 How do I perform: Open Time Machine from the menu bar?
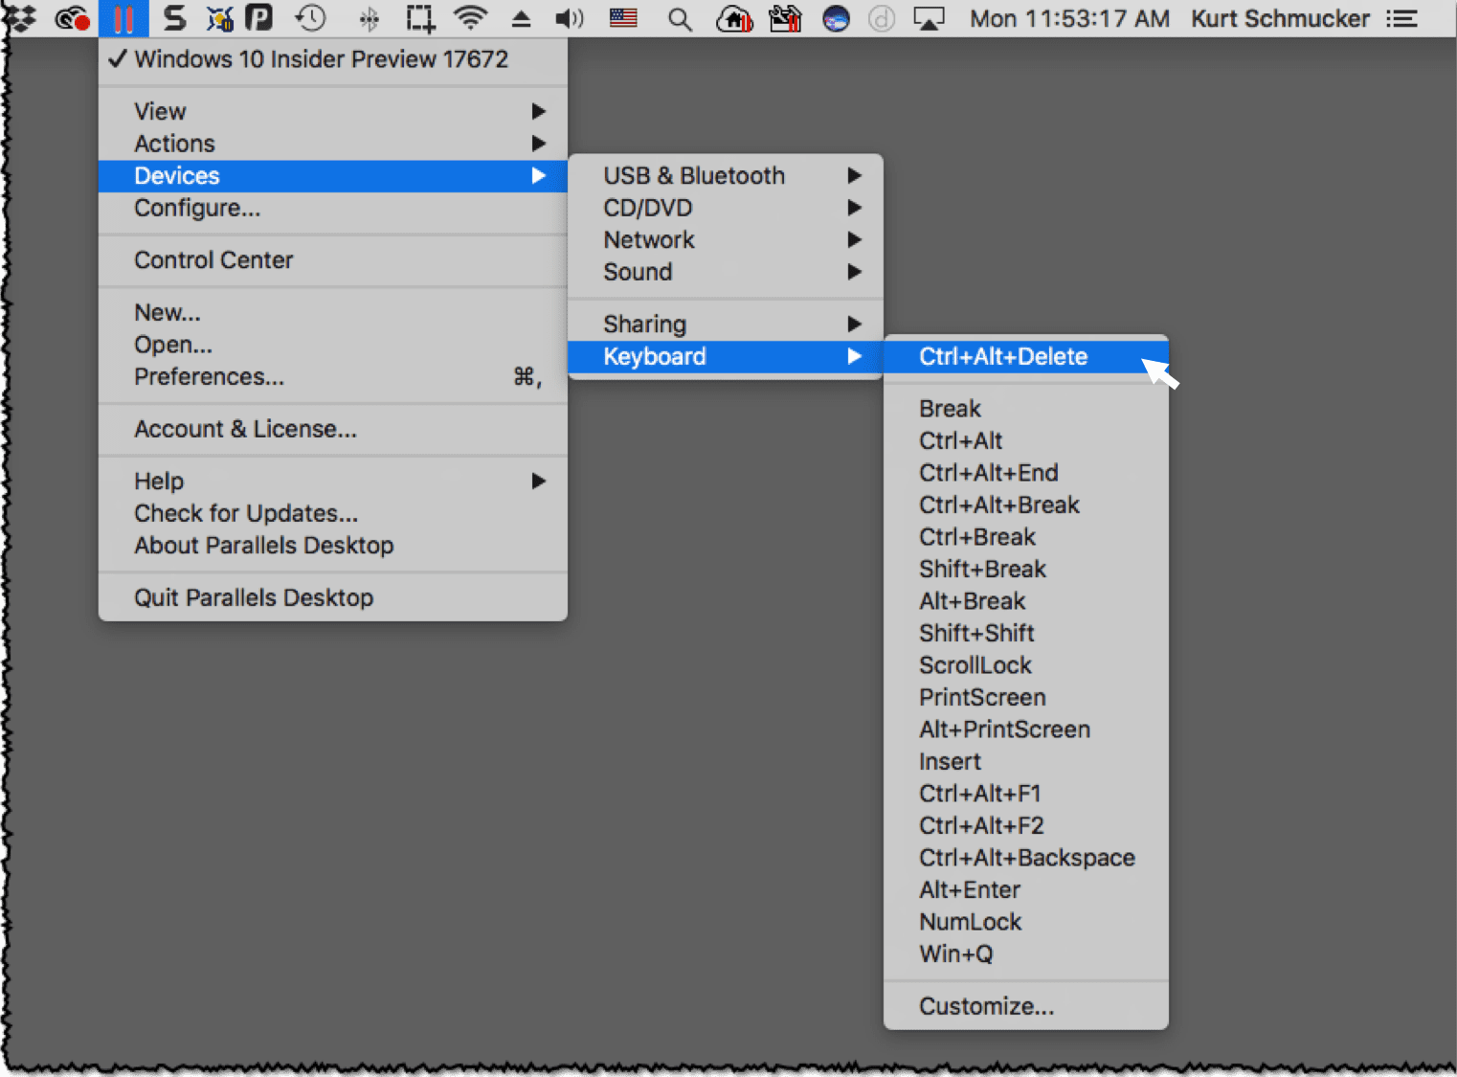click(310, 18)
